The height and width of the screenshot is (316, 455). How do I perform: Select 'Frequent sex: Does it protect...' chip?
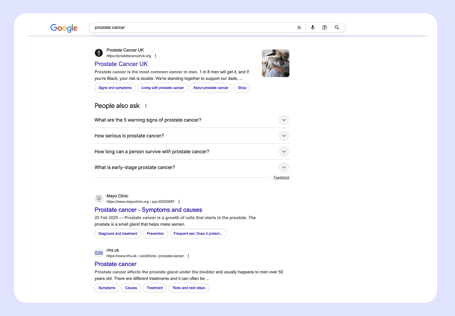(x=198, y=233)
